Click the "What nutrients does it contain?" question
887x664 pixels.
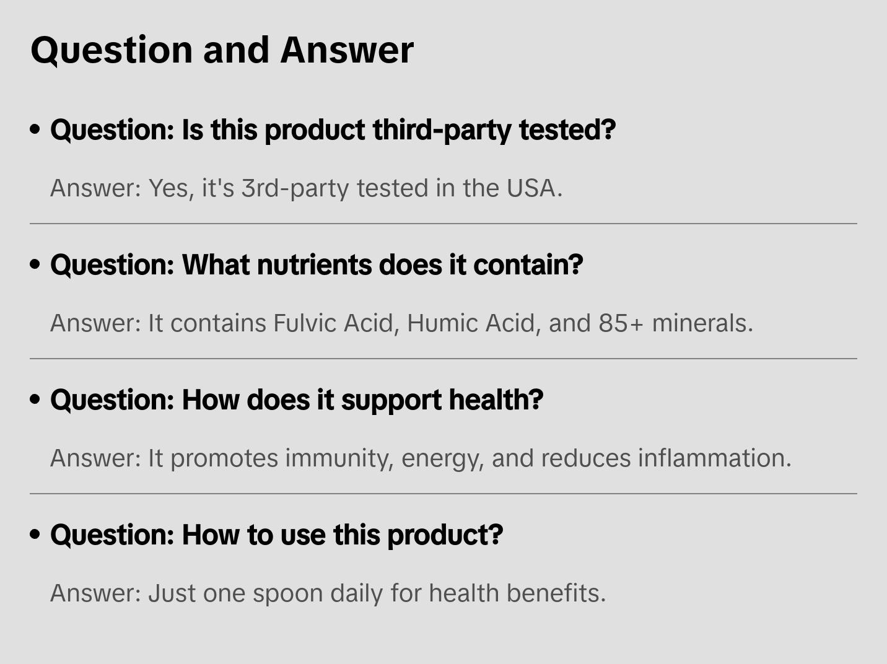pos(317,265)
